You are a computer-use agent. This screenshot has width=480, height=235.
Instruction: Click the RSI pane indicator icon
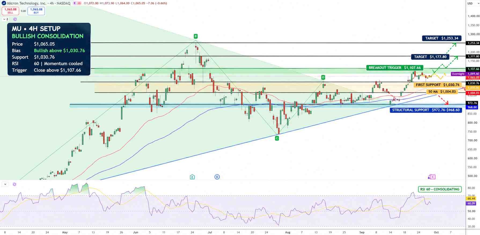pos(14,184)
